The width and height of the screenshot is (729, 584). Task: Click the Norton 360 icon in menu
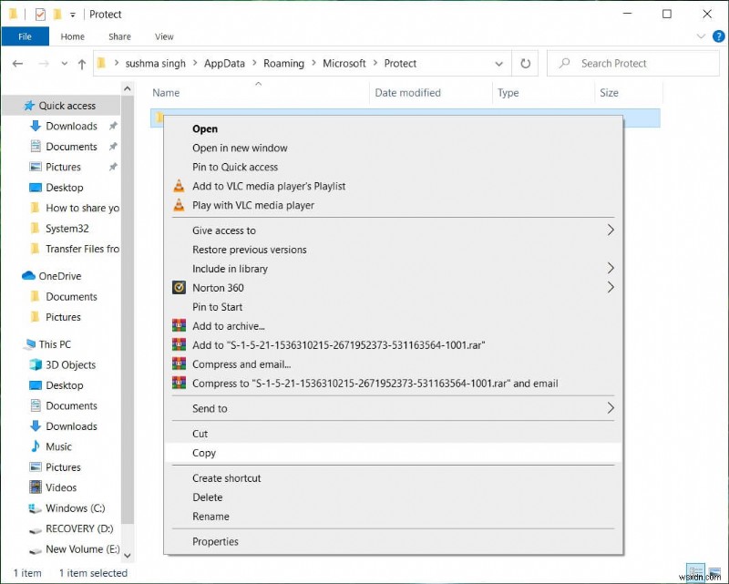pyautogui.click(x=179, y=287)
